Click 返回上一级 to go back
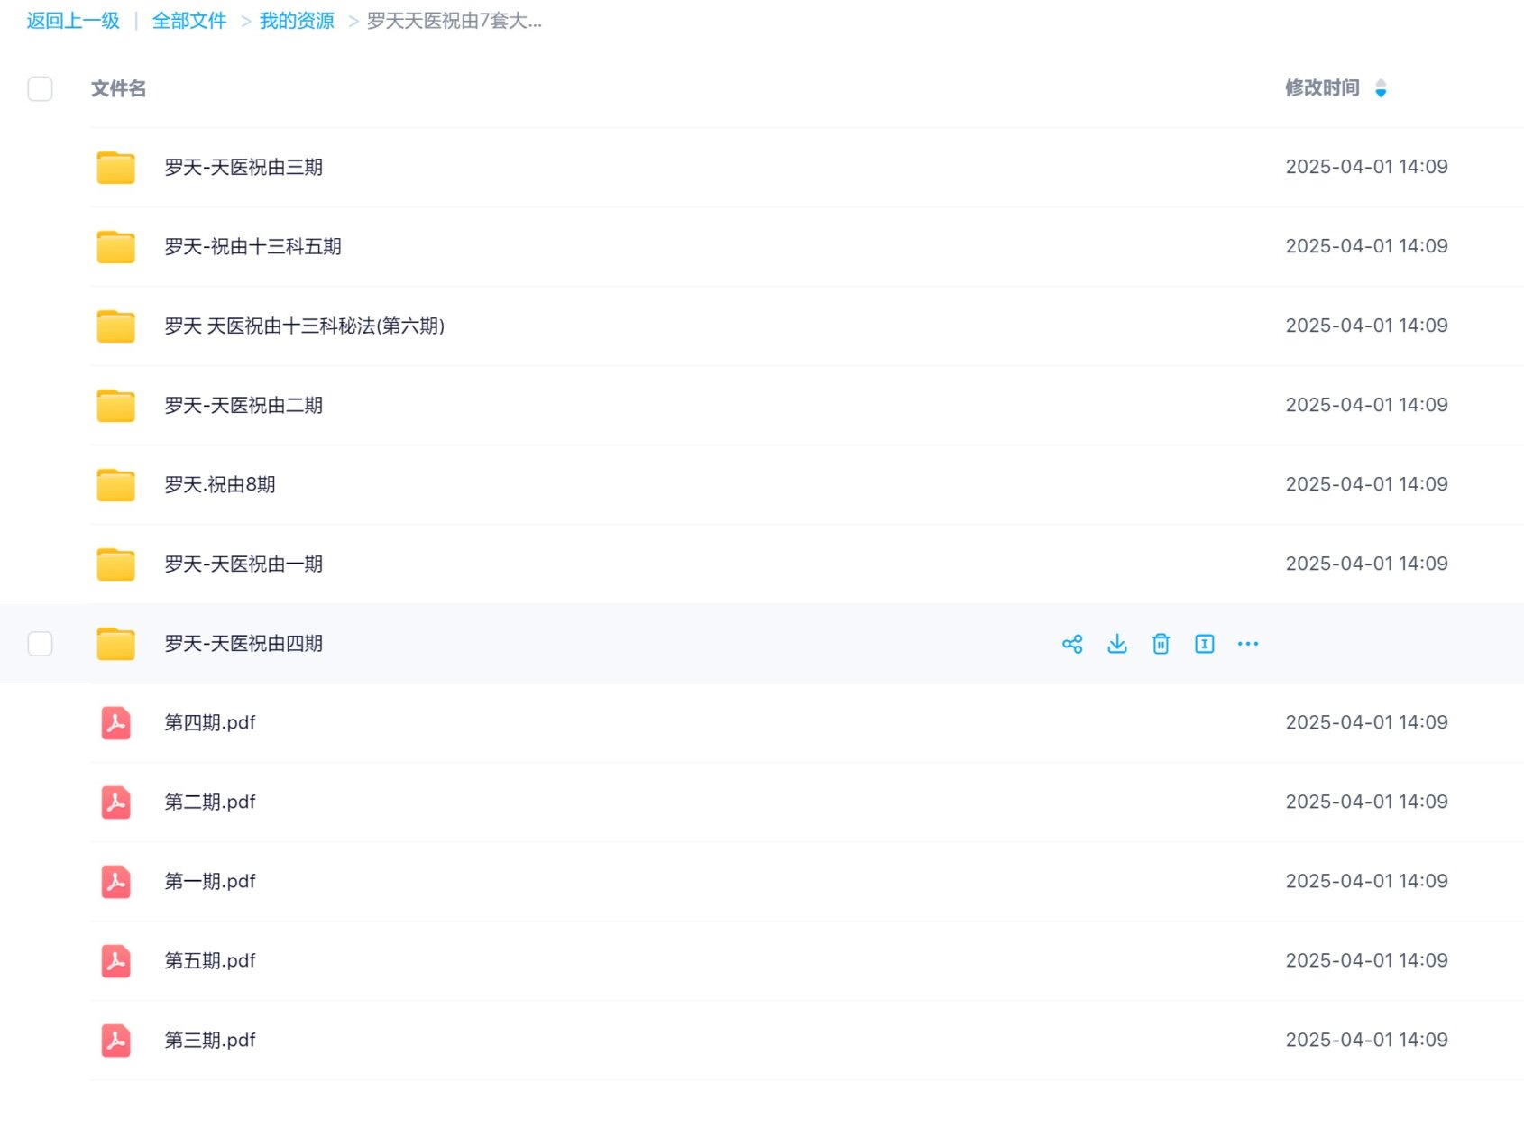 click(71, 20)
